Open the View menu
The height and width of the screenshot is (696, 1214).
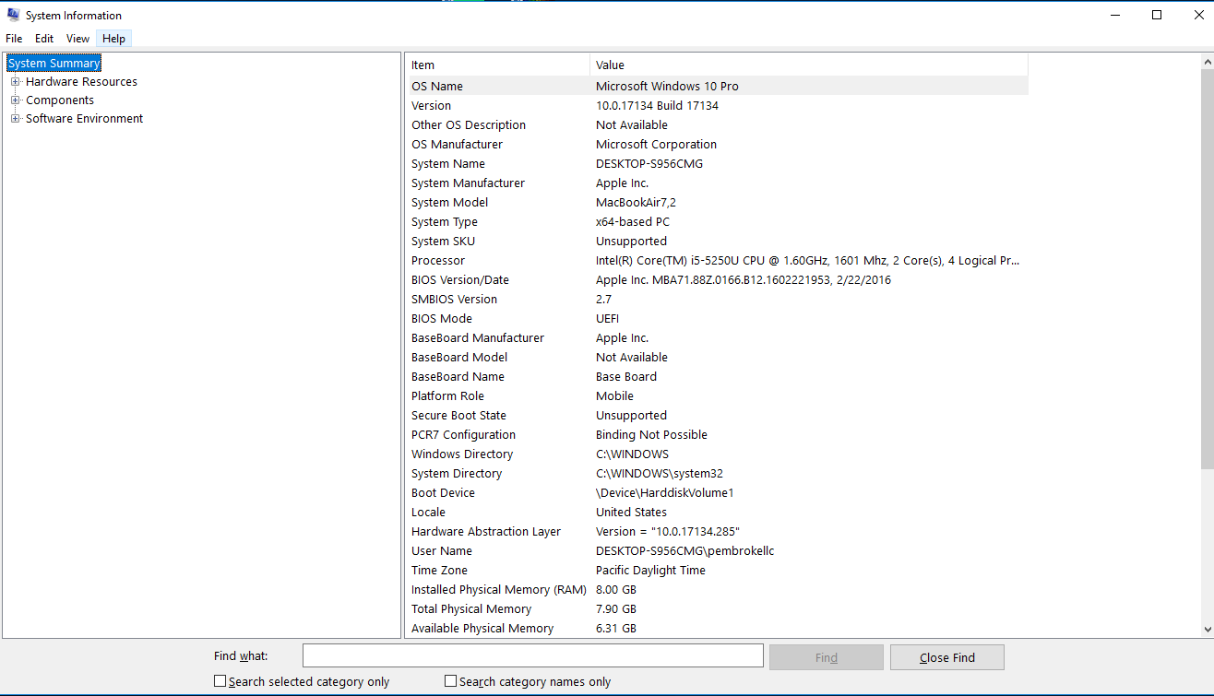78,39
